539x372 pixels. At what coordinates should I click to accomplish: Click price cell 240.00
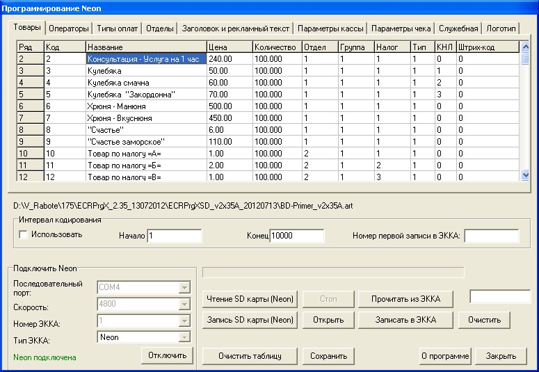(230, 59)
